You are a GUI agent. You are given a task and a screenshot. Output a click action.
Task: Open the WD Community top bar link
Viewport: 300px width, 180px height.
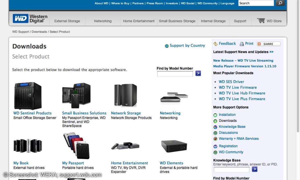(207, 3)
